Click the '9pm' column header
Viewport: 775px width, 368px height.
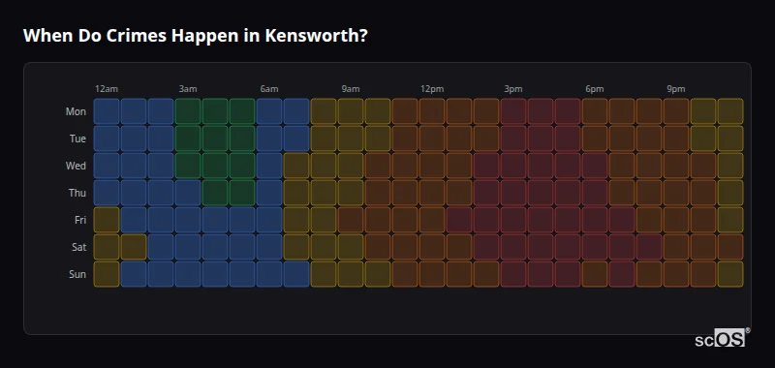click(676, 89)
